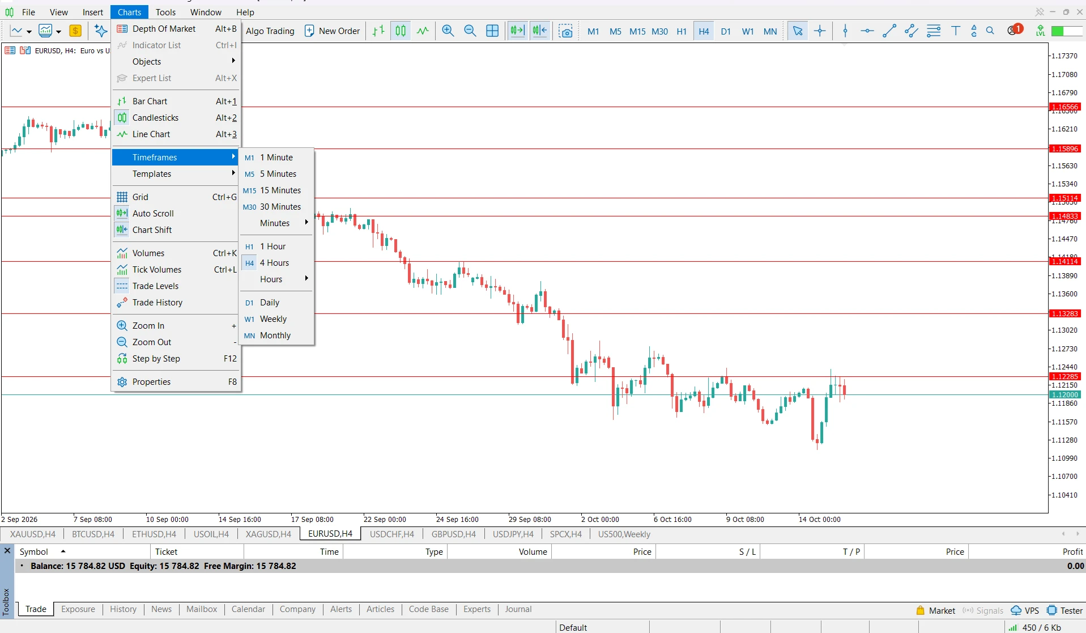Select the trendline drawing tool
1086x633 pixels.
[x=889, y=31]
